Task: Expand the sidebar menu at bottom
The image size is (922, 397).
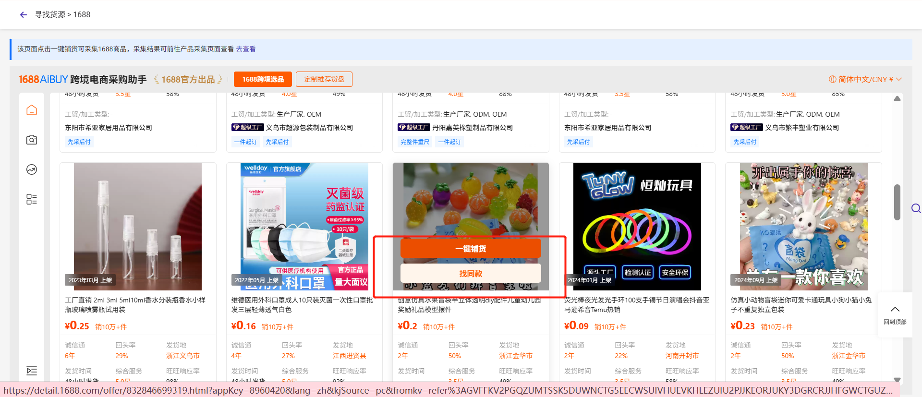Action: coord(32,370)
